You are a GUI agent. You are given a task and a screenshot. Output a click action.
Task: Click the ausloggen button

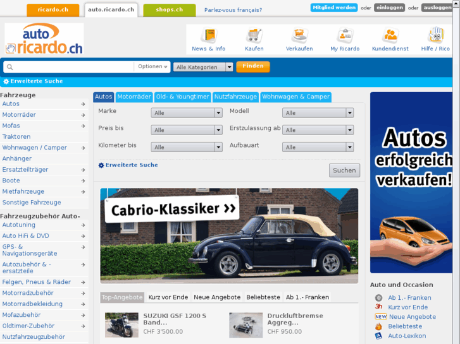(437, 8)
